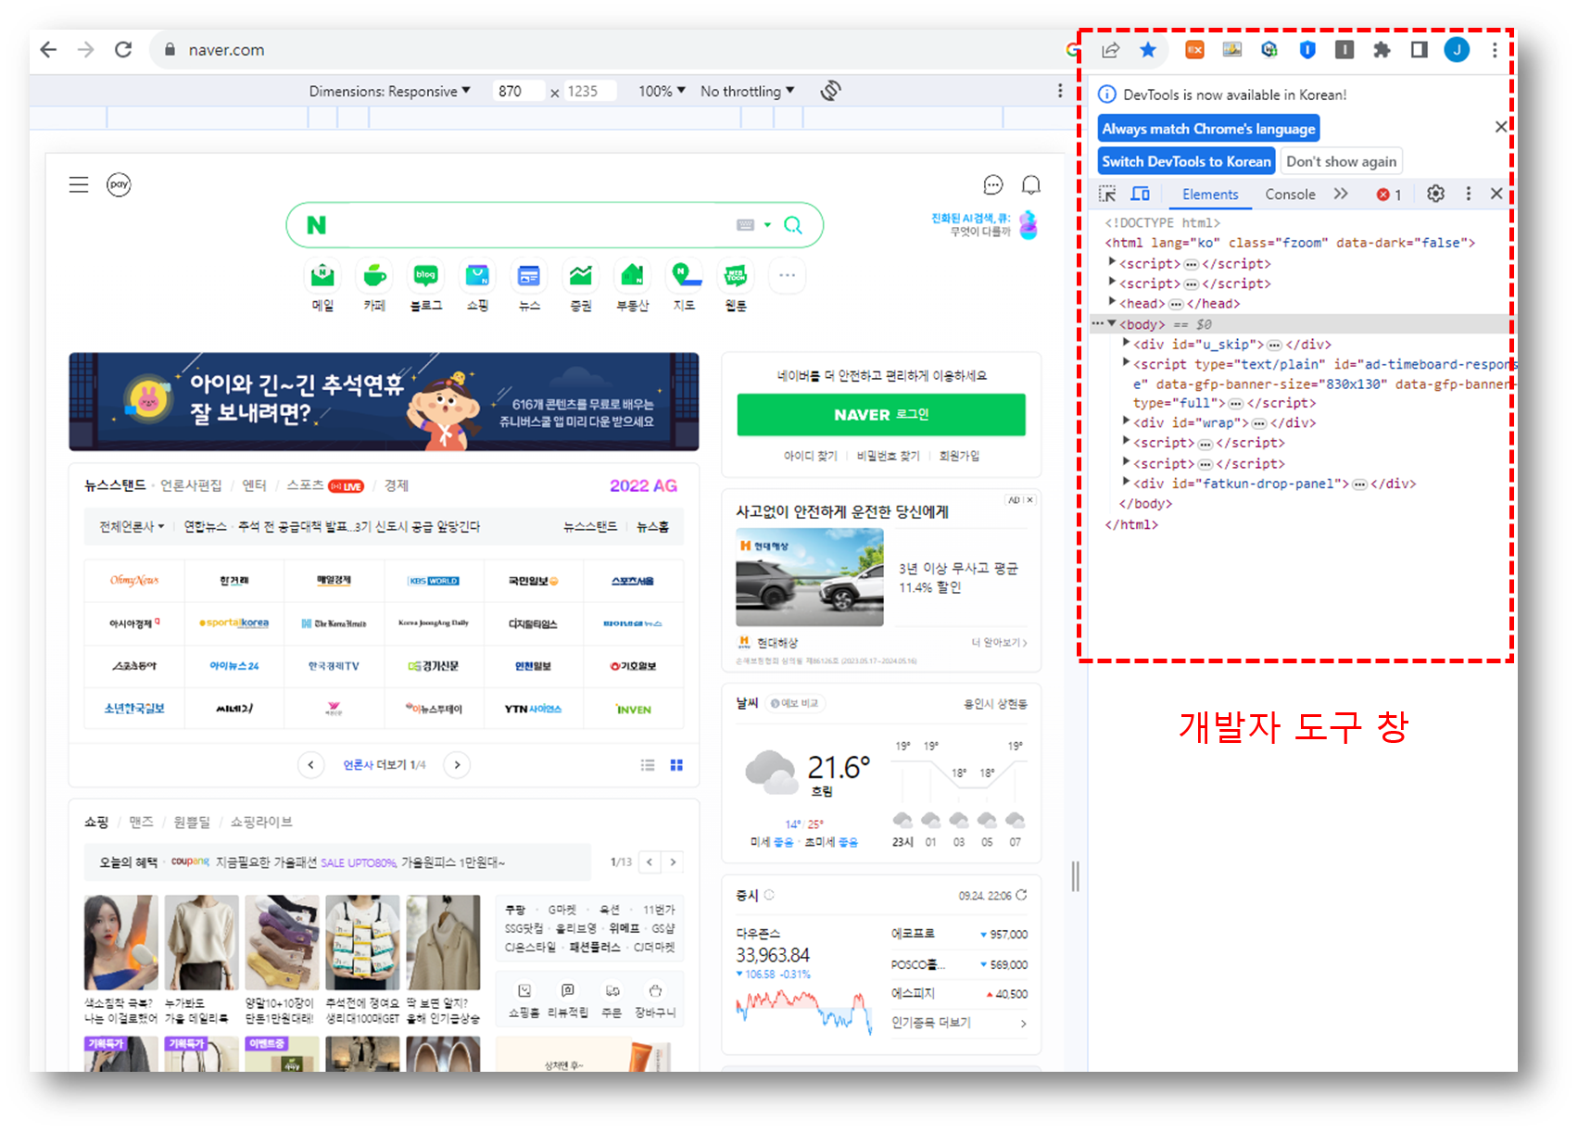1578x1132 pixels.
Task: Open the Naver Pay icon
Action: click(119, 184)
